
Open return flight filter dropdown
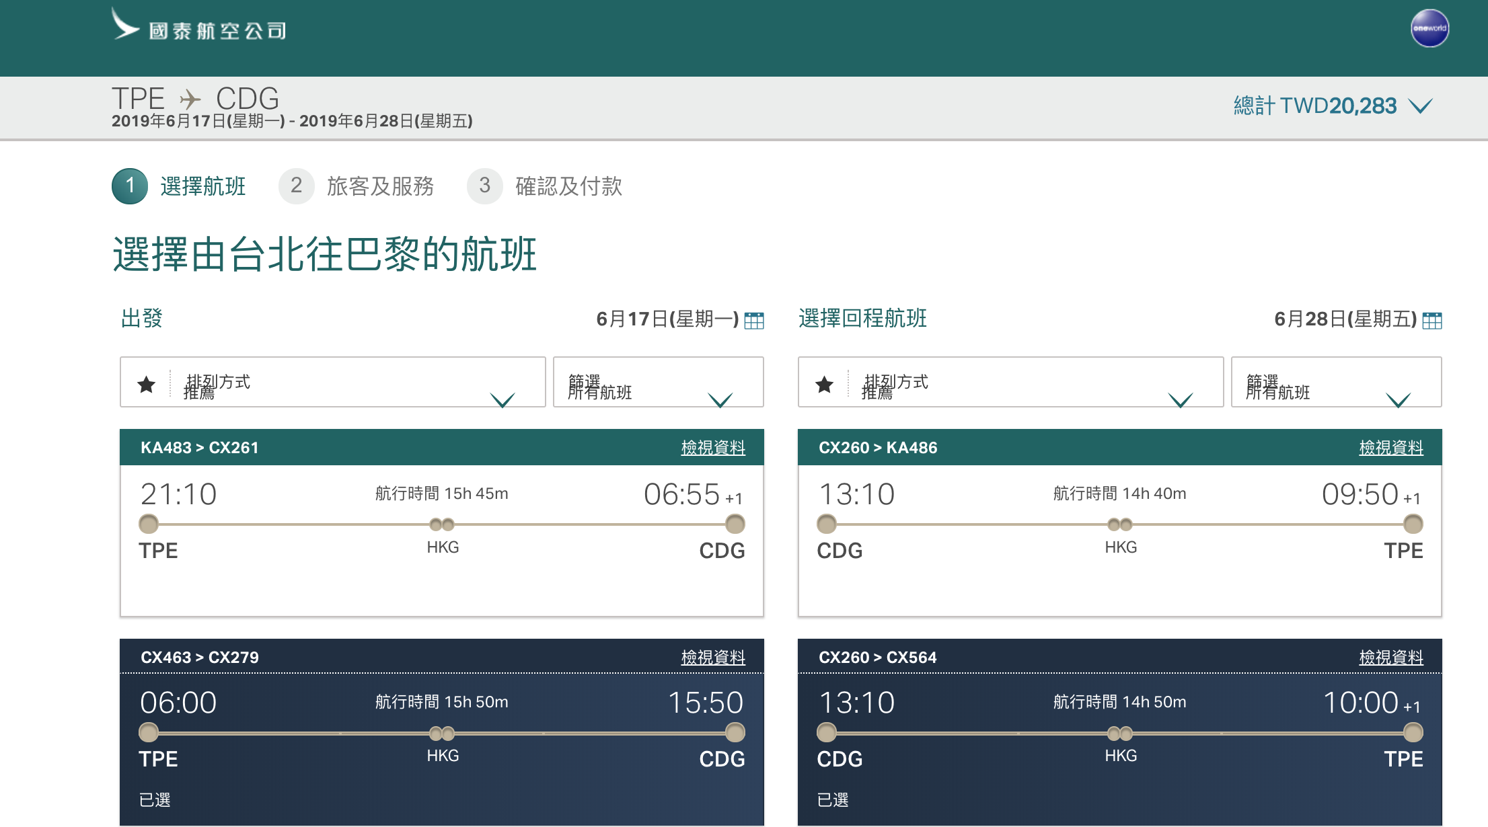coord(1336,382)
